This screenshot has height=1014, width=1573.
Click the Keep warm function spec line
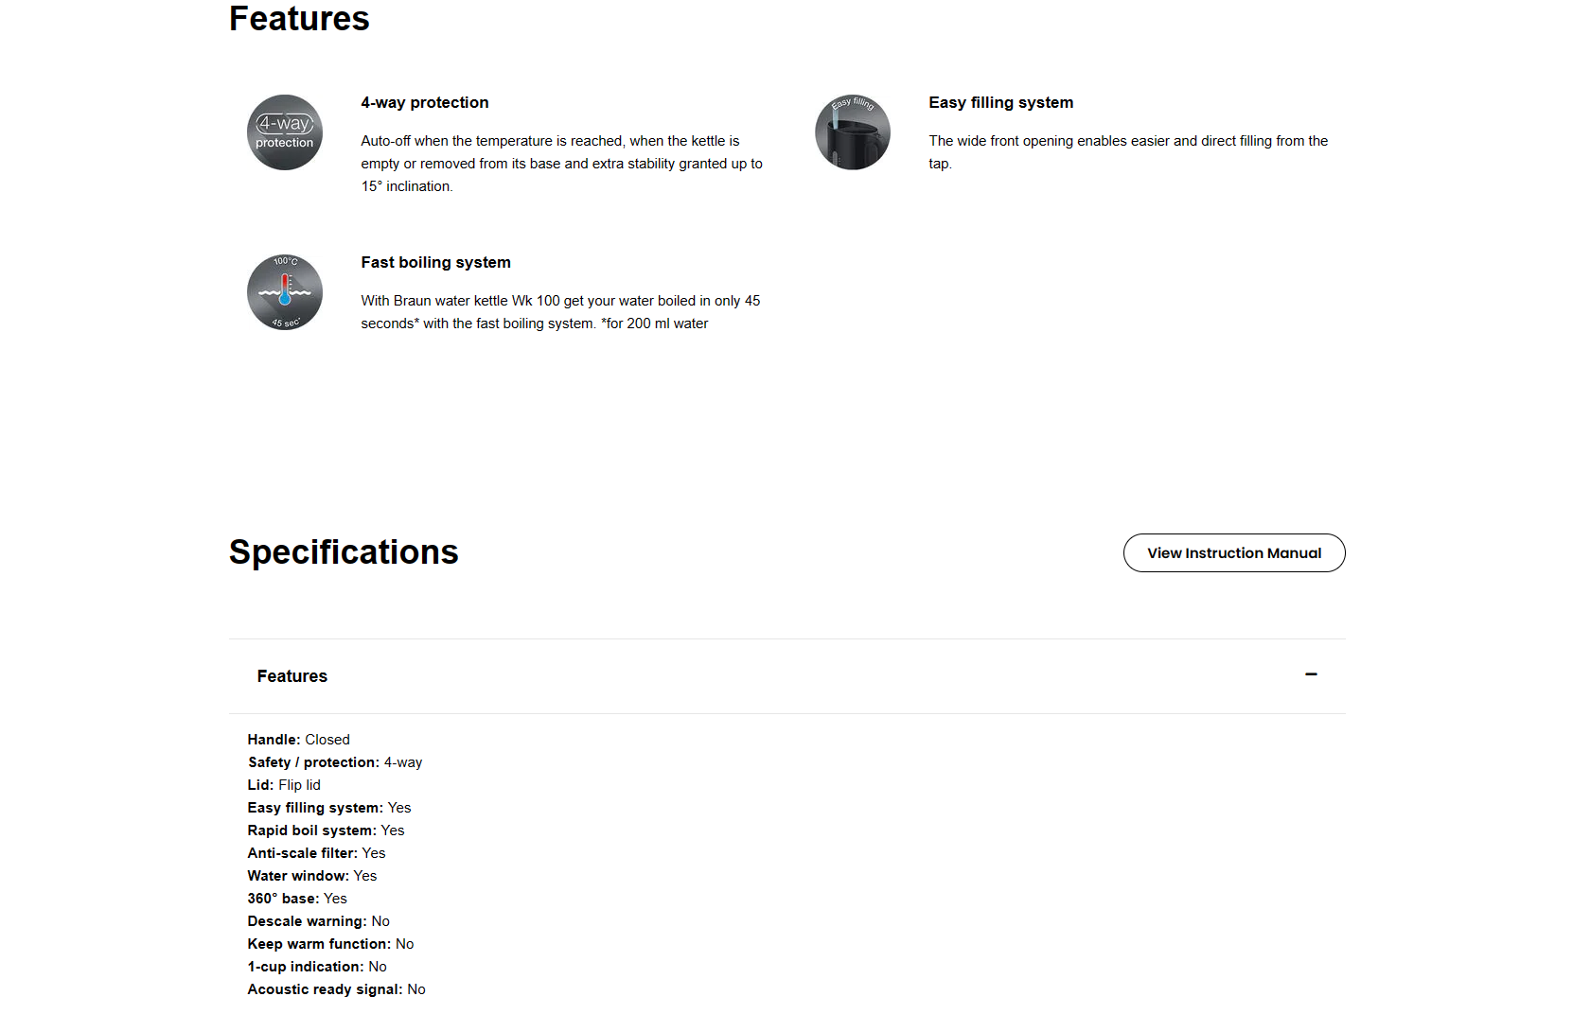tap(331, 944)
